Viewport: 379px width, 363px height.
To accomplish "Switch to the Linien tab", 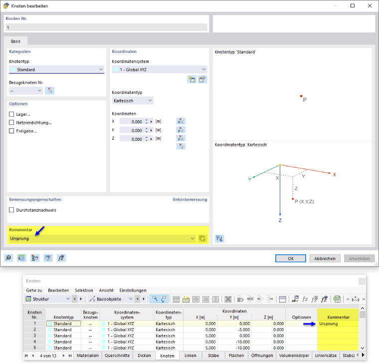I will tap(190, 356).
